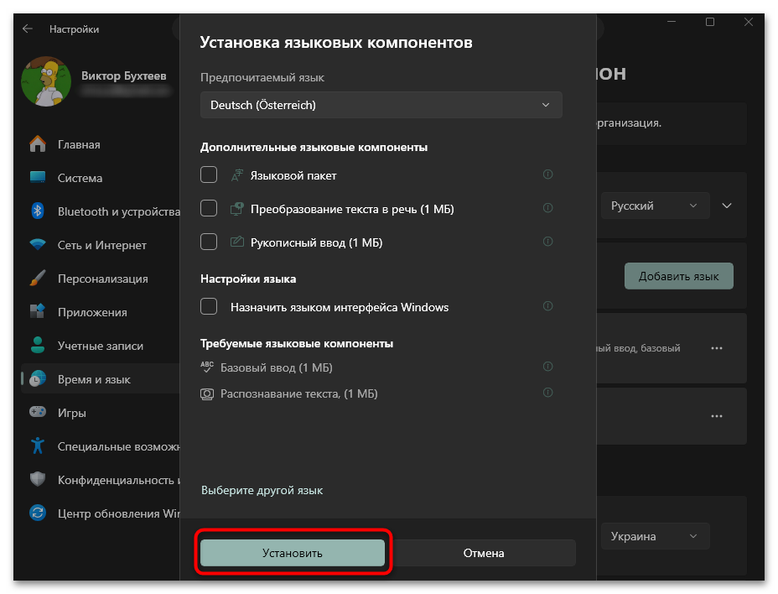Enable the Языковой пакет checkbox
778x594 pixels.
coord(209,175)
